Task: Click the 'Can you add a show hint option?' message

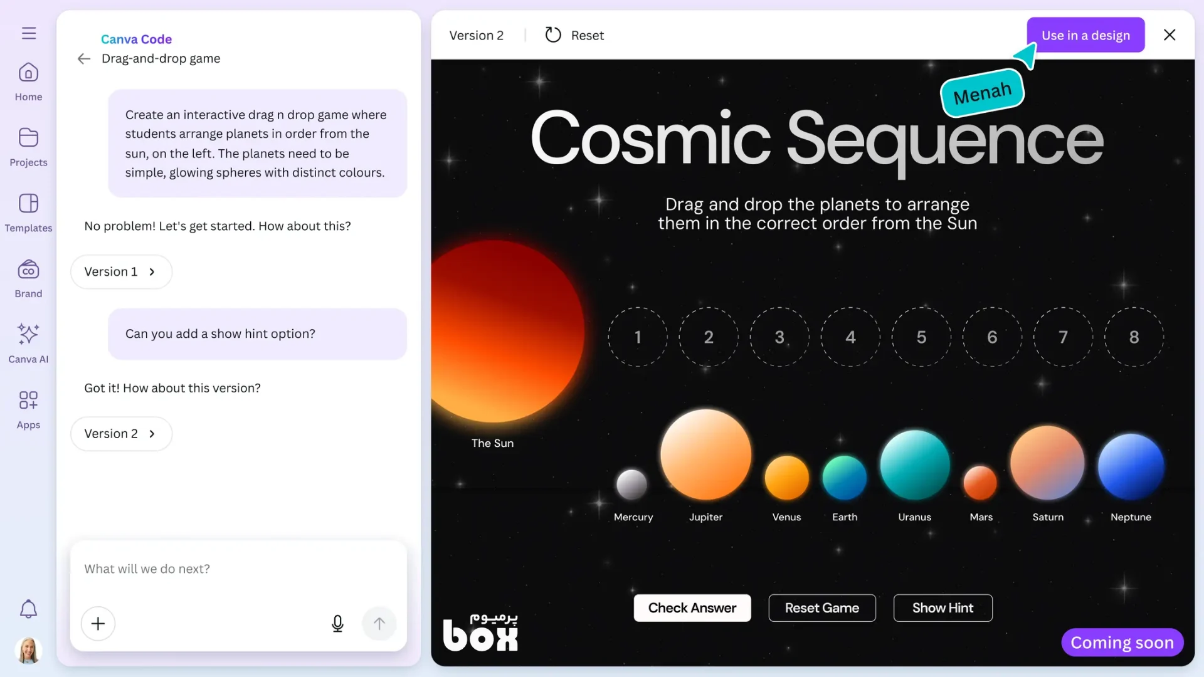Action: 257,334
